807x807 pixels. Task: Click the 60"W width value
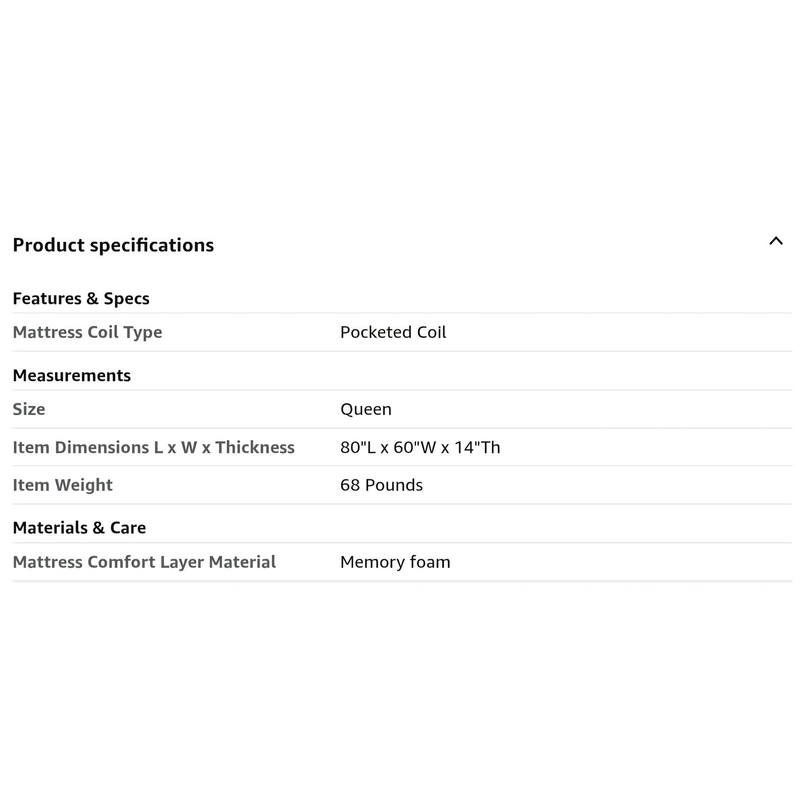point(413,447)
